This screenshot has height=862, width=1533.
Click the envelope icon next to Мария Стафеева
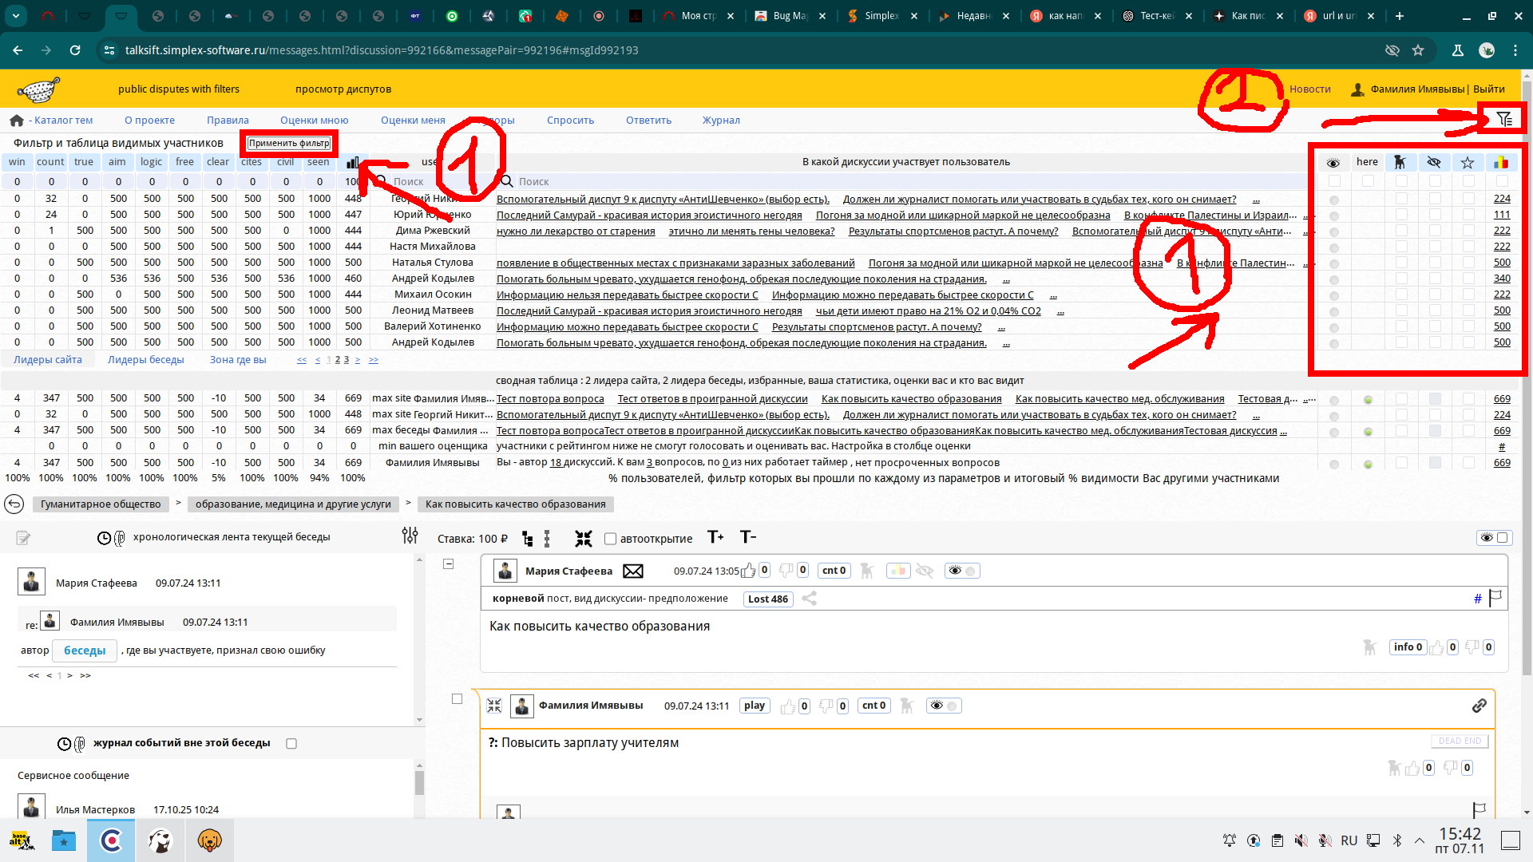click(x=632, y=571)
